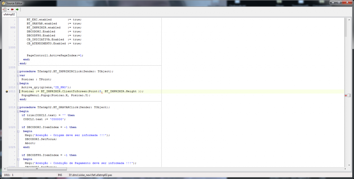Click line number 1010 in the gutter
This screenshot has width=354, height=179.
12,87
